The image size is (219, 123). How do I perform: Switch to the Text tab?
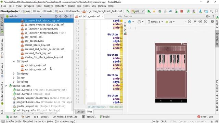tap(90, 112)
